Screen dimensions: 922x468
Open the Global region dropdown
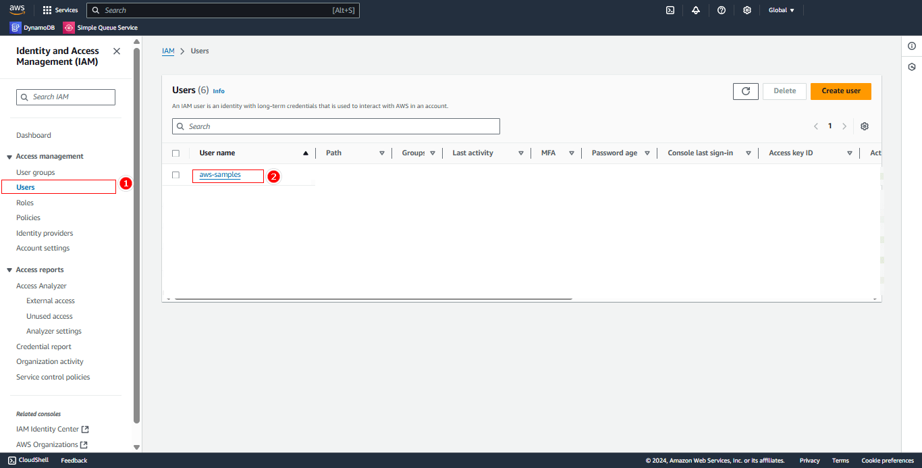(x=782, y=10)
